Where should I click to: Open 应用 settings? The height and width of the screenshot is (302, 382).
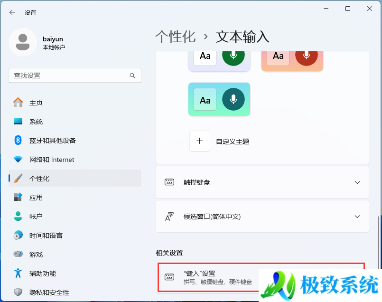click(x=75, y=198)
